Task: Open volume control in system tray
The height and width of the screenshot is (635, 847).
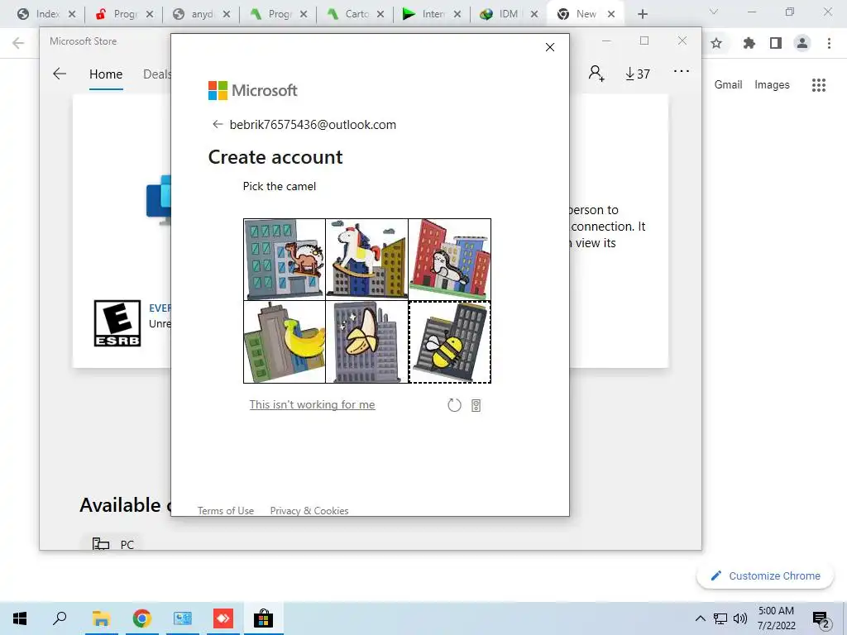Action: [740, 618]
